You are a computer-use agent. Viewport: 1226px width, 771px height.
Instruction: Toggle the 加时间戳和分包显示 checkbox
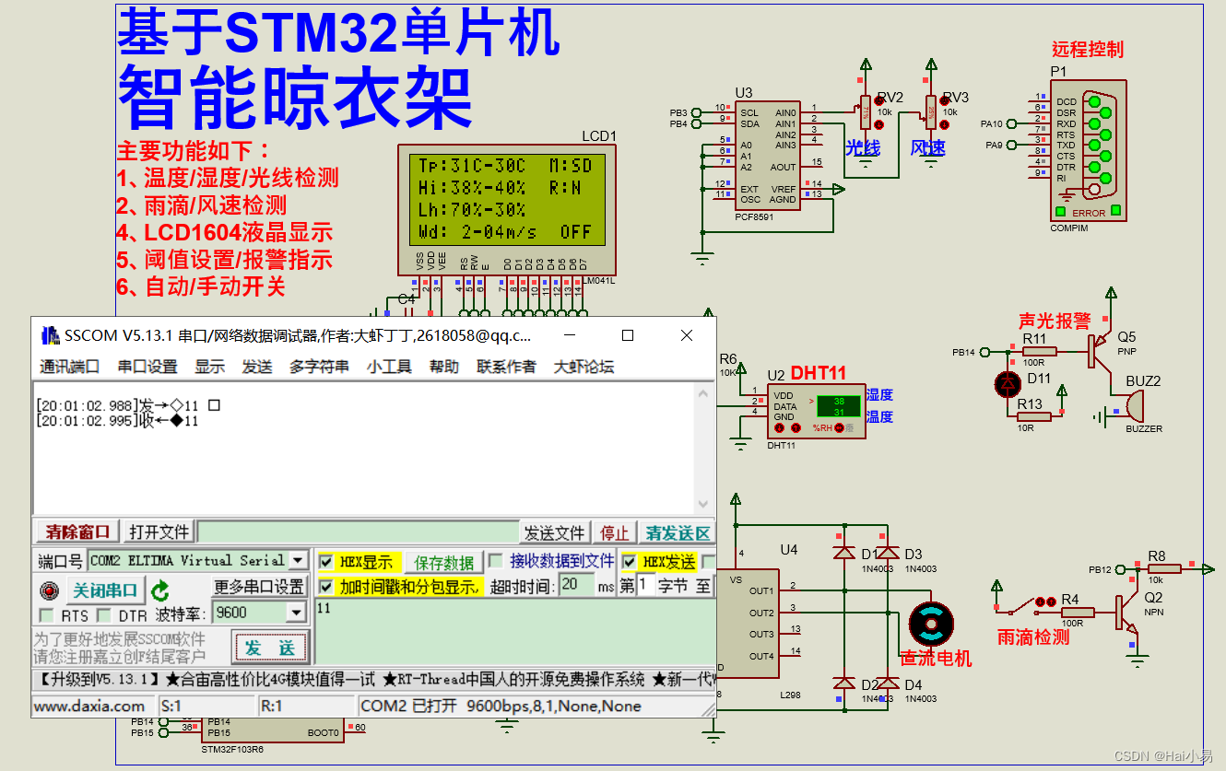325,587
